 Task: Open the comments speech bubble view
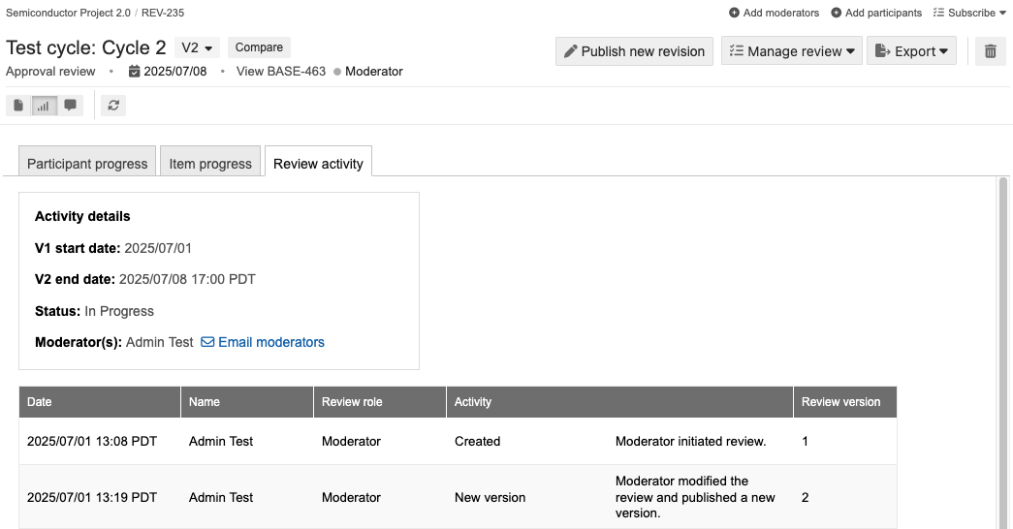(70, 106)
